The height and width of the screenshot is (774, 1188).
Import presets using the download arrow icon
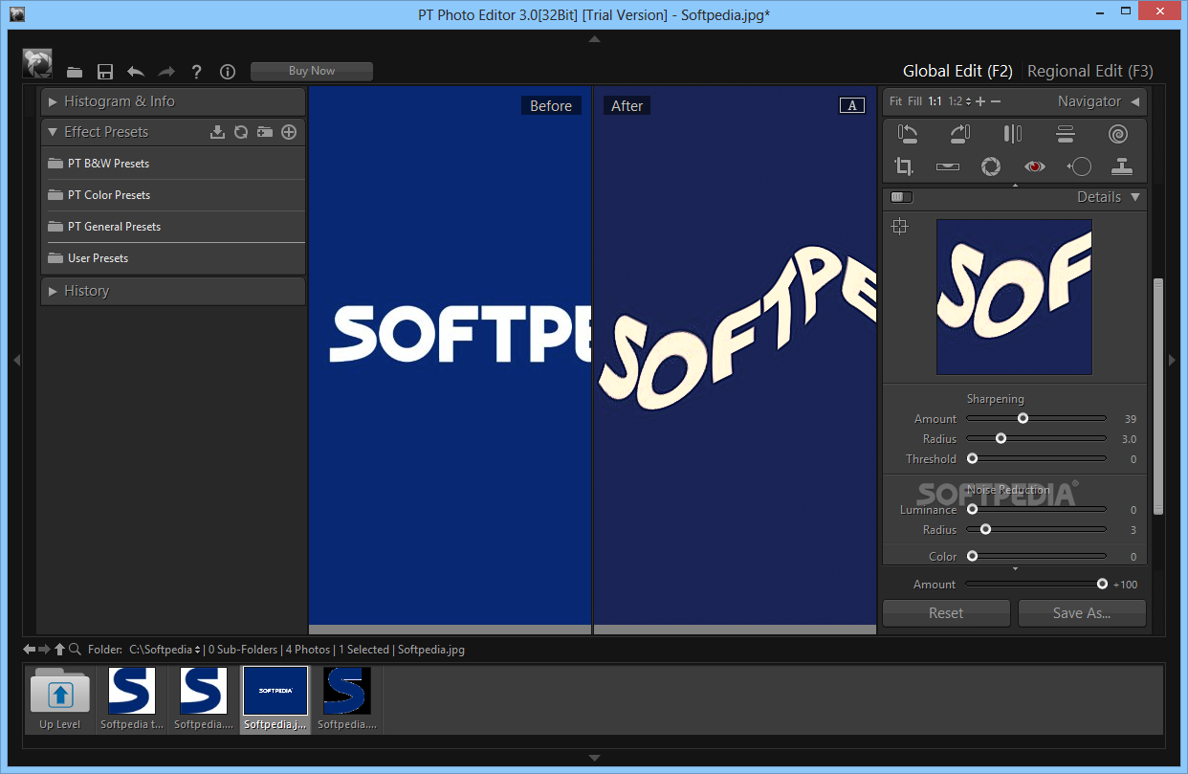pyautogui.click(x=217, y=132)
